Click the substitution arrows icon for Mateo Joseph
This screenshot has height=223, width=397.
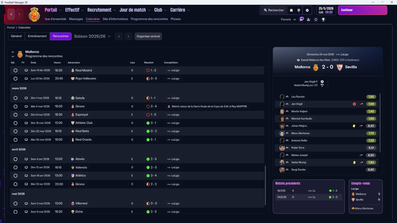361,155
